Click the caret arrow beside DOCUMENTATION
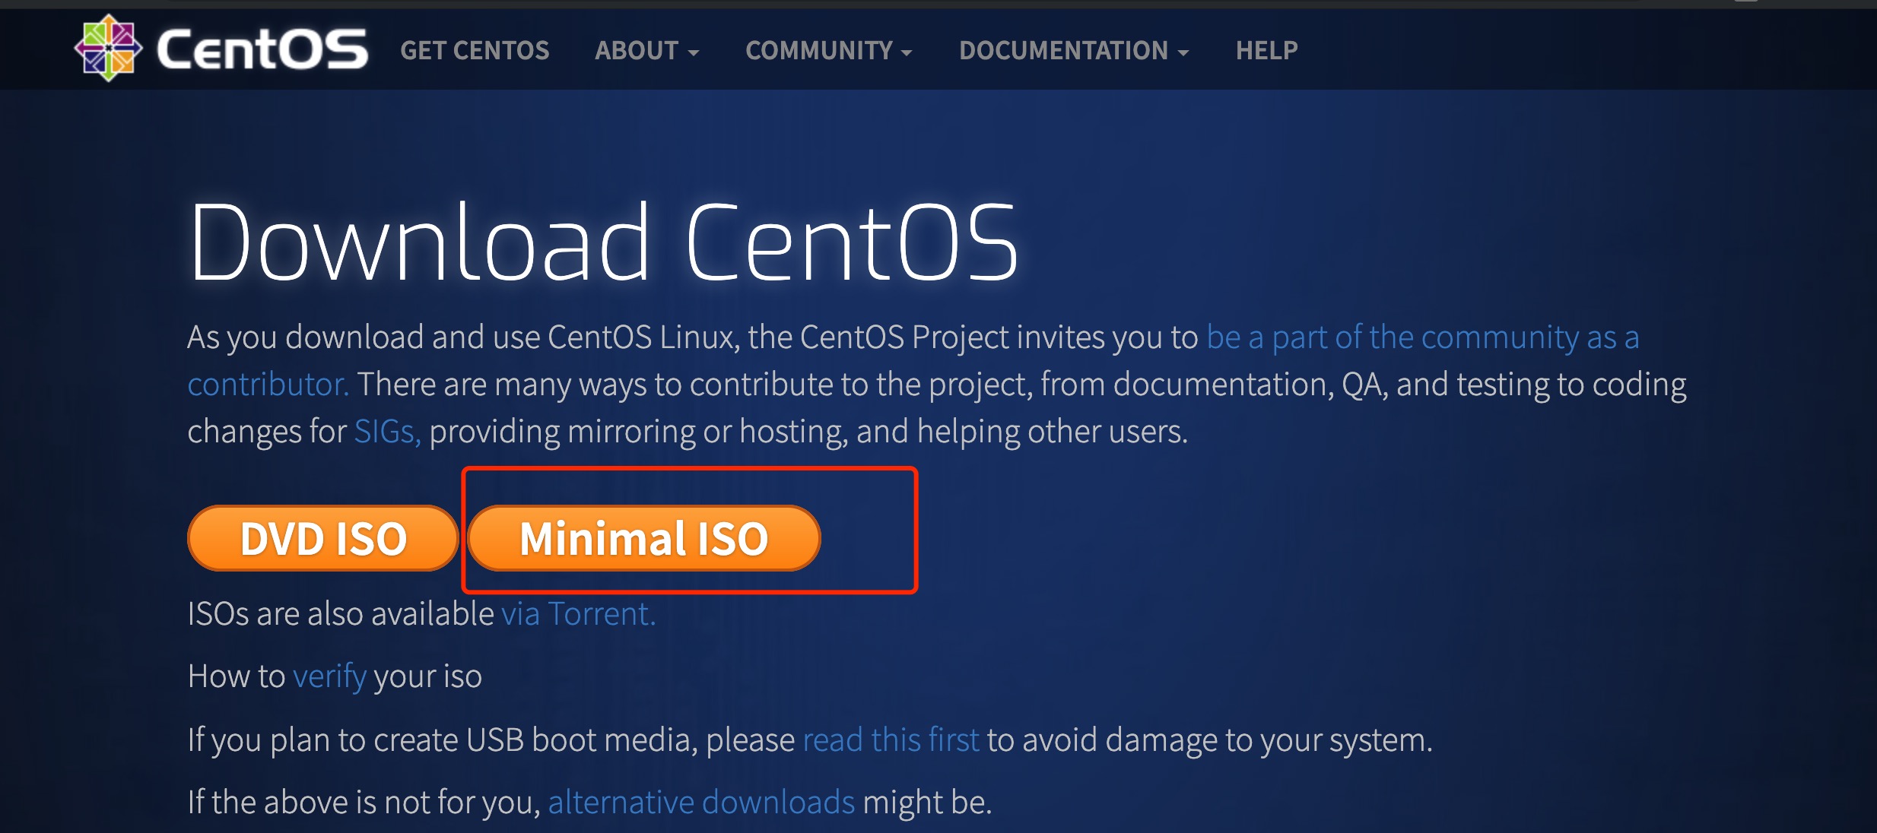Viewport: 1877px width, 833px height. pyautogui.click(x=1183, y=53)
